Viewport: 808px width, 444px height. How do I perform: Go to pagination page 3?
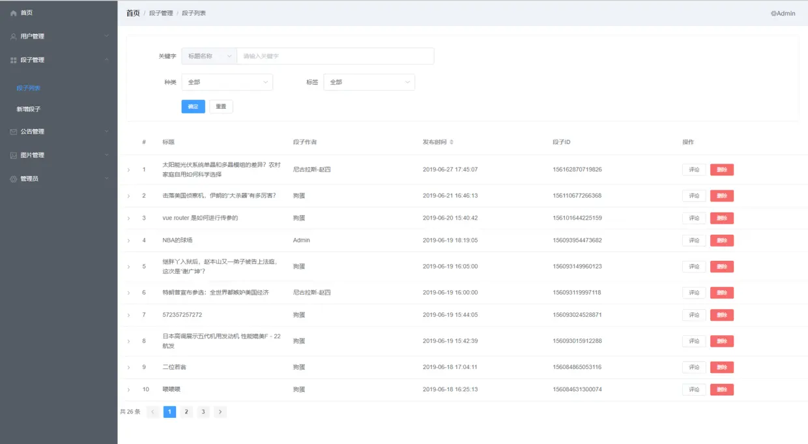203,412
